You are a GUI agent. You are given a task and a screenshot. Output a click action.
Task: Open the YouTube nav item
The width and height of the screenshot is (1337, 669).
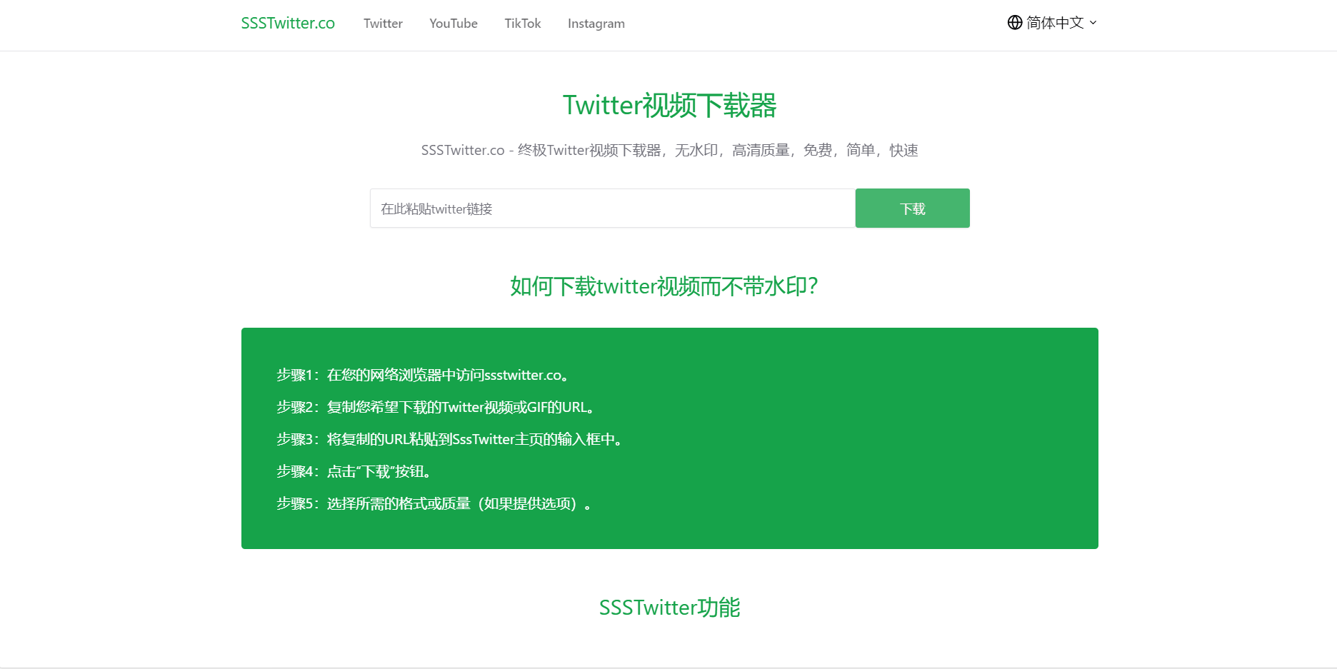pos(454,24)
